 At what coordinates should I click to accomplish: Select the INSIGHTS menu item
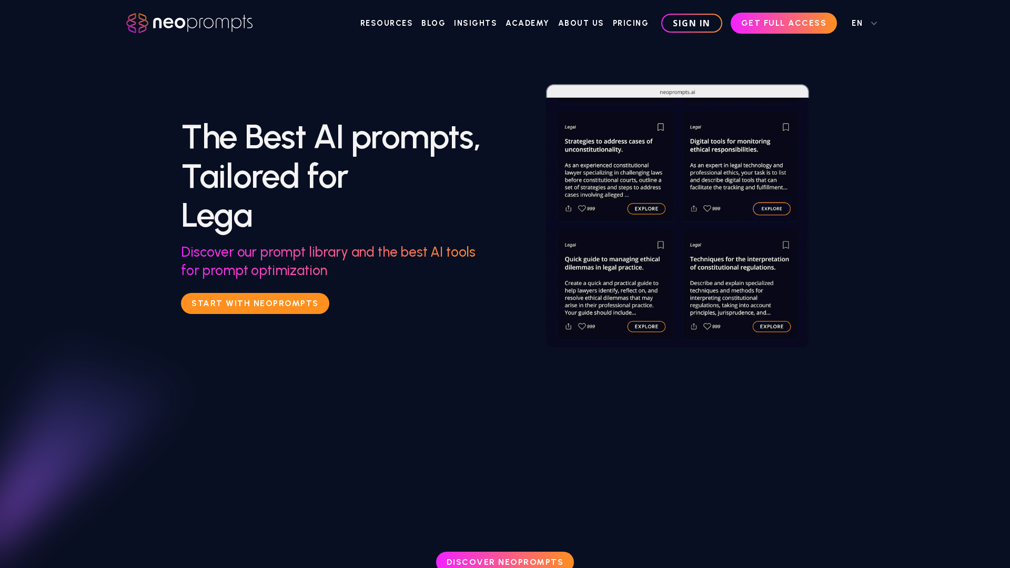[x=475, y=23]
